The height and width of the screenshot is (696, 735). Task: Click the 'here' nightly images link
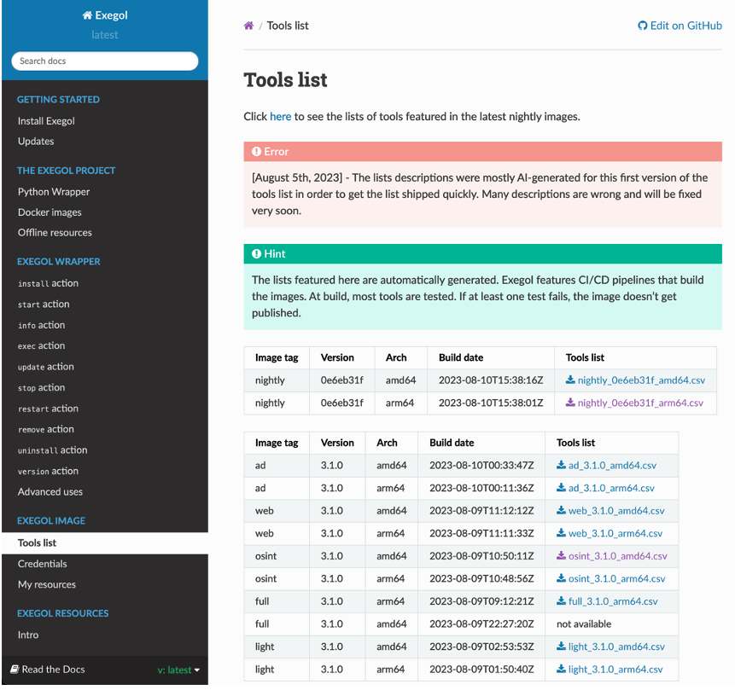coord(280,117)
